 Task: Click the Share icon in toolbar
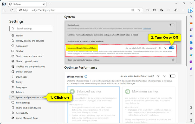pos(169,10)
